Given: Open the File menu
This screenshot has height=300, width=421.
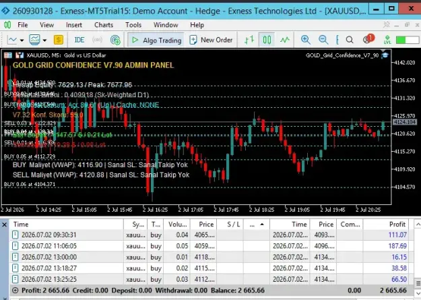Looking at the screenshot, I should tap(23, 25).
